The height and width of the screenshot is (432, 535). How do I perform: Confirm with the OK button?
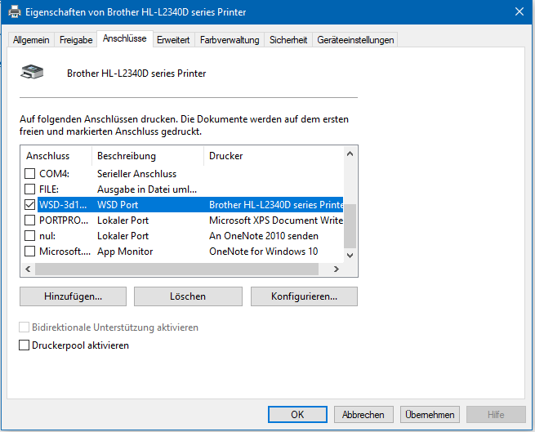(297, 414)
